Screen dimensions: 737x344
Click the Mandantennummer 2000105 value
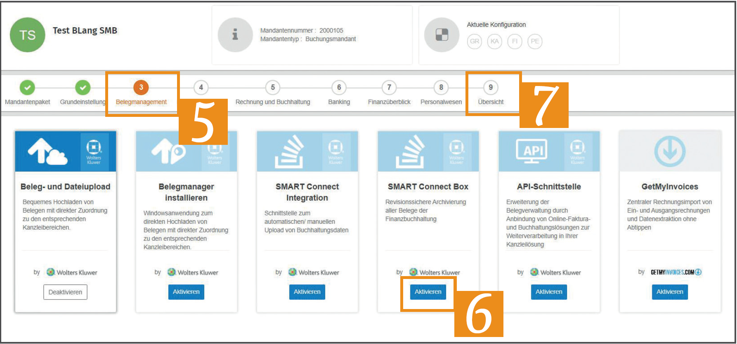(x=331, y=30)
